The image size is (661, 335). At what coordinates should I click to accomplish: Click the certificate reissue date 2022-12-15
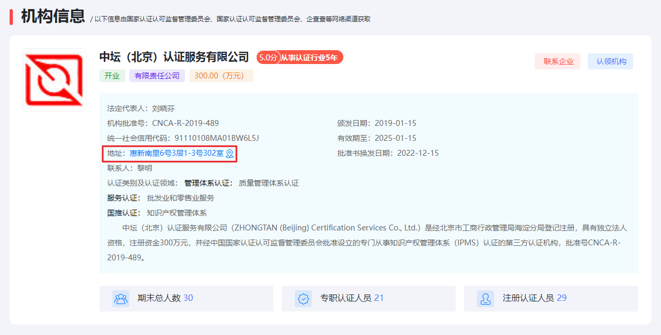[x=418, y=153]
